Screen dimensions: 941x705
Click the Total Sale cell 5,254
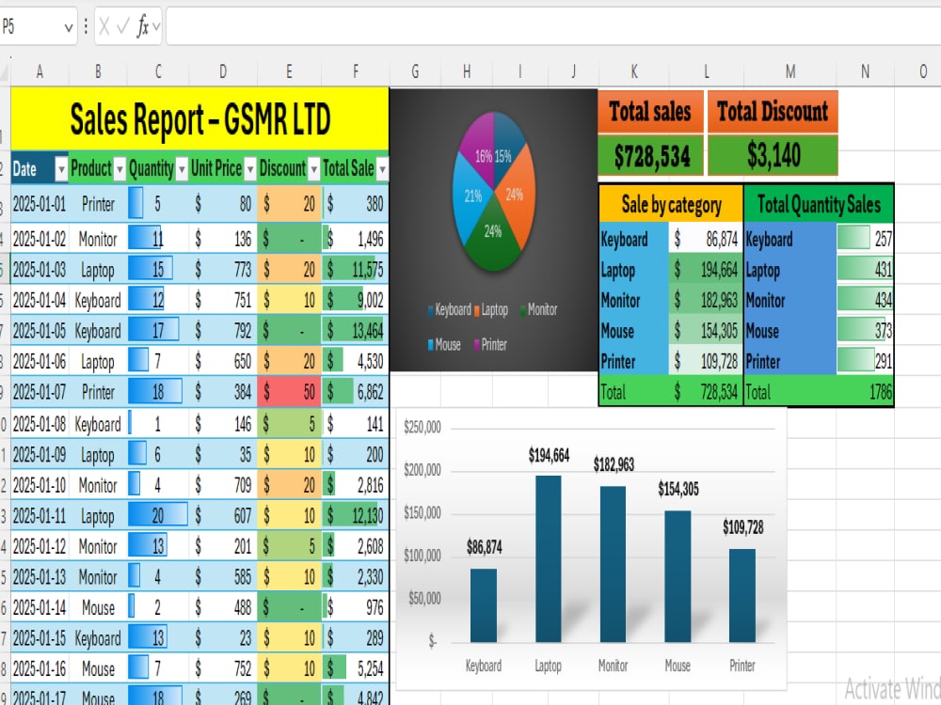coord(356,668)
